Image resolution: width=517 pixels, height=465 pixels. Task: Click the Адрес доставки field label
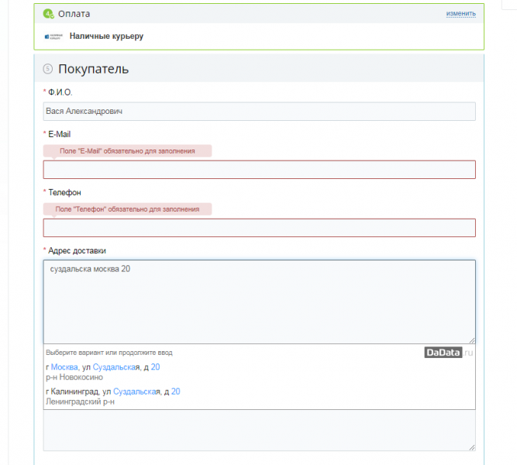click(x=77, y=250)
